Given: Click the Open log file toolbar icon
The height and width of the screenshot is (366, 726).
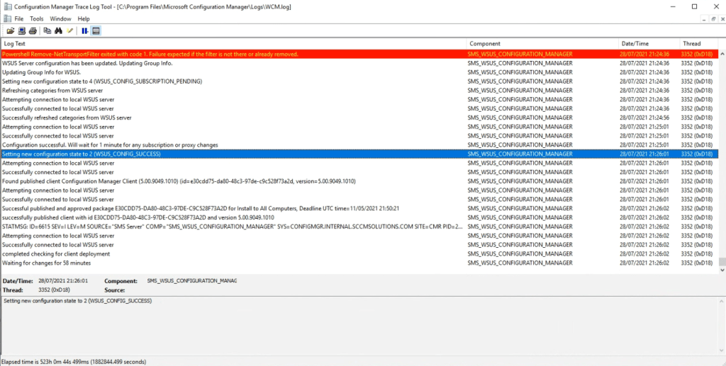Looking at the screenshot, I should (11, 30).
